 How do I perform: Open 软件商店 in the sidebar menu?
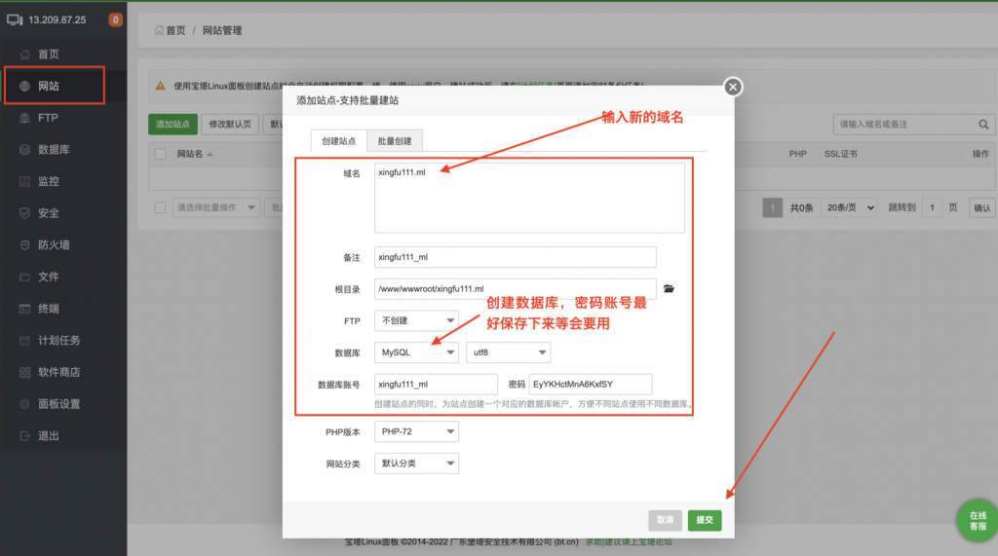[63, 372]
